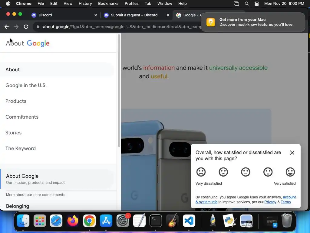
Task: Open Firefox from the Dock
Action: [73, 221]
